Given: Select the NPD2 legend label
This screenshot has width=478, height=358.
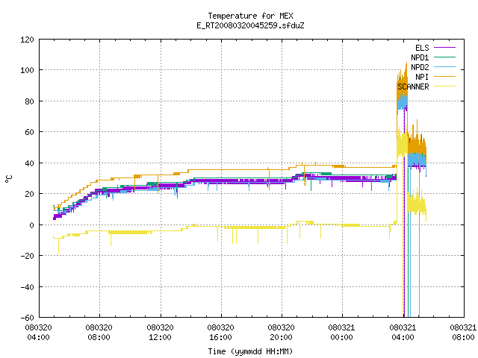Looking at the screenshot, I should (420, 67).
